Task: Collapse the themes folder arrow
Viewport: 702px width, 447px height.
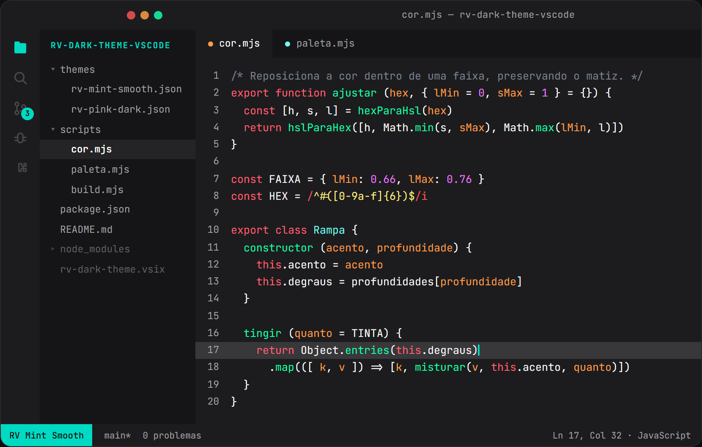Action: (x=53, y=69)
